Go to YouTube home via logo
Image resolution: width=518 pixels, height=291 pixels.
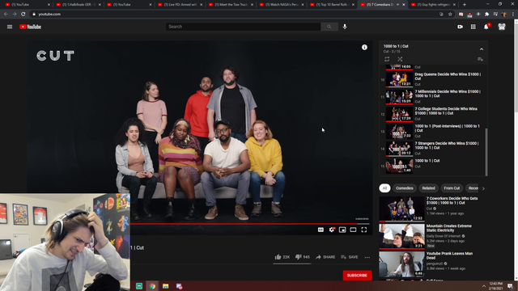point(31,27)
